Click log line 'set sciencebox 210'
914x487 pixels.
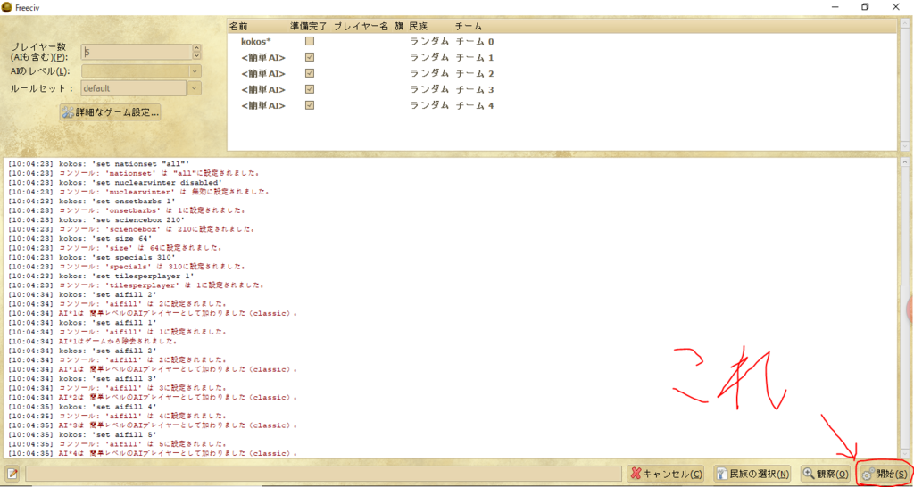97,219
